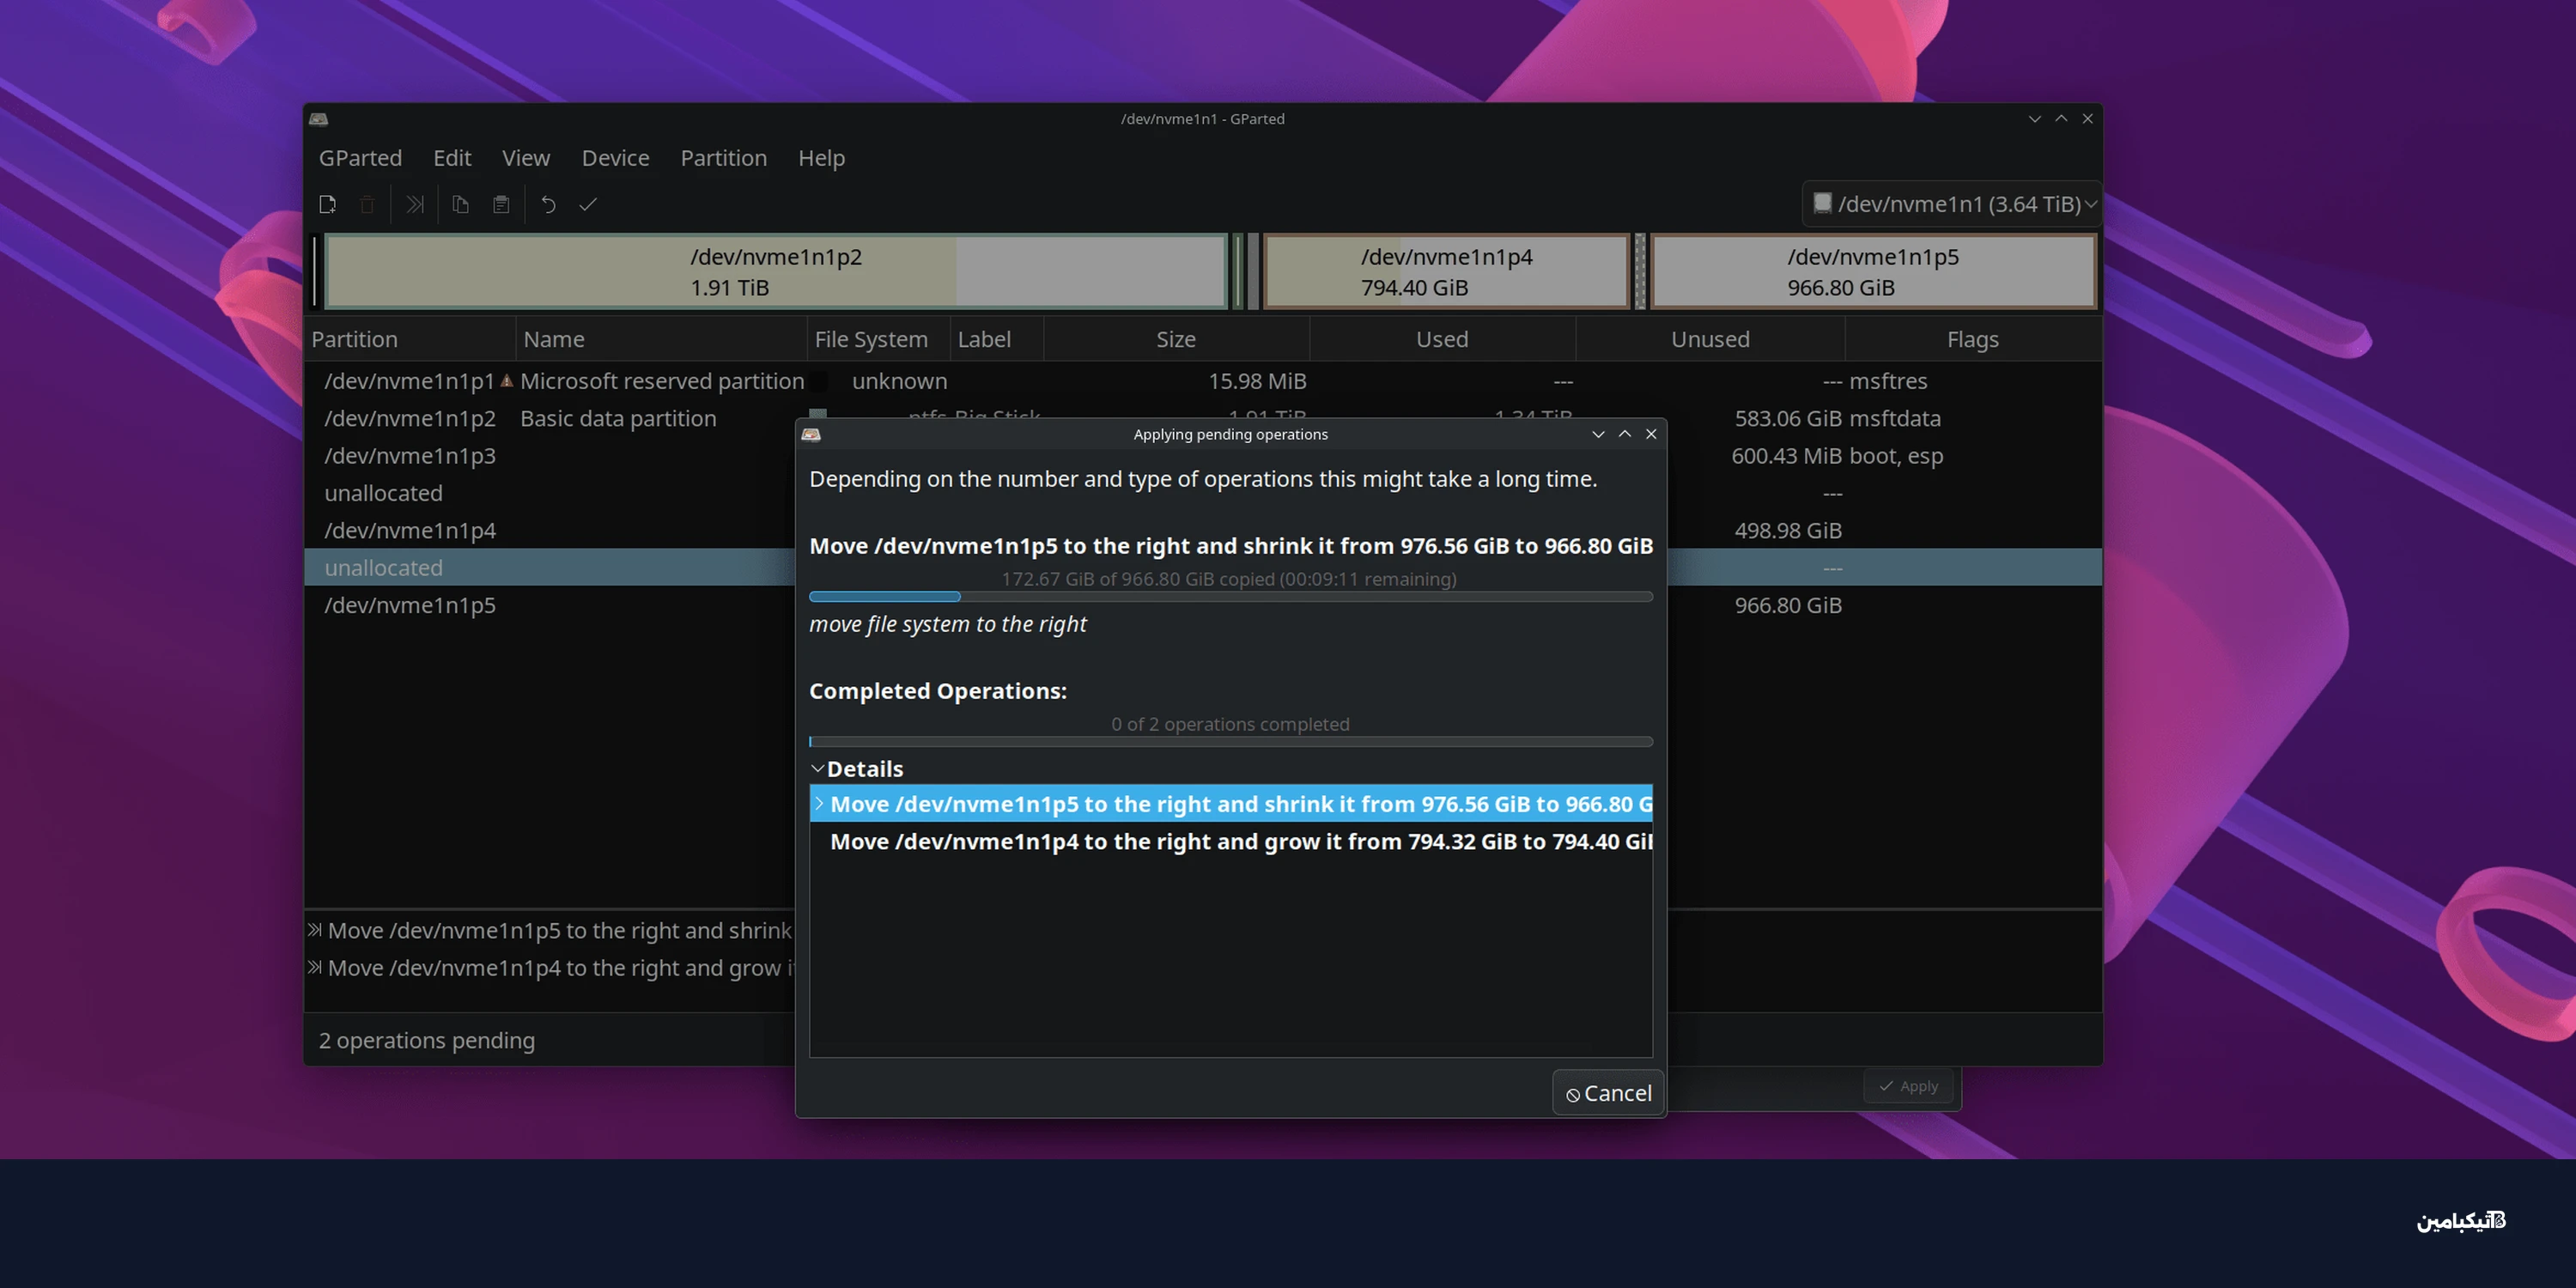Click the '498.98 GiB' unused value
Screen dimensions: 2576x1288
point(1788,530)
